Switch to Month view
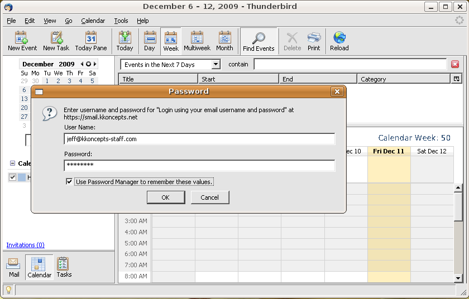This screenshot has height=299, width=469. click(x=224, y=41)
